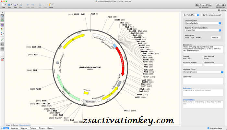The width and height of the screenshot is (227, 130).
Task: Expand the arrow next to Paste
Action: (53, 5)
